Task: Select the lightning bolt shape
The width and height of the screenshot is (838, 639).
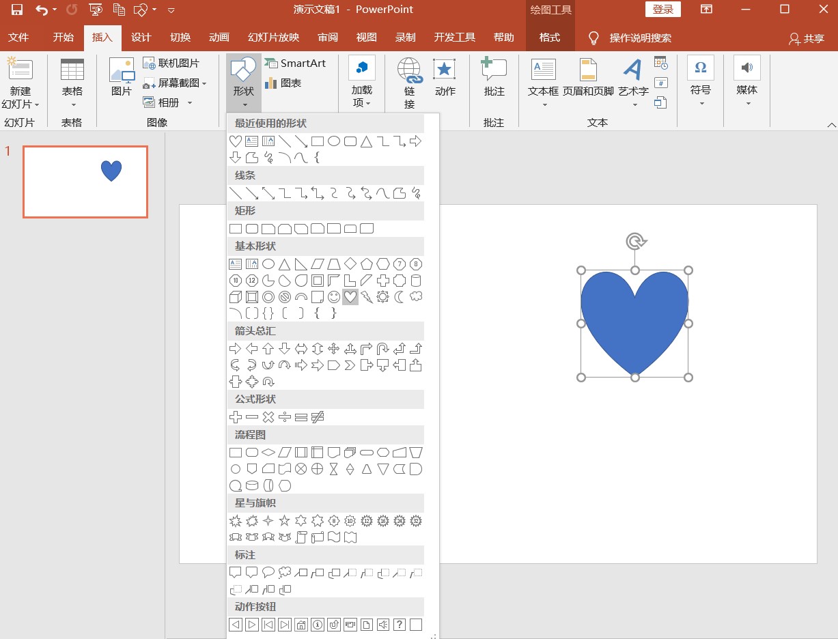Action: 367,297
